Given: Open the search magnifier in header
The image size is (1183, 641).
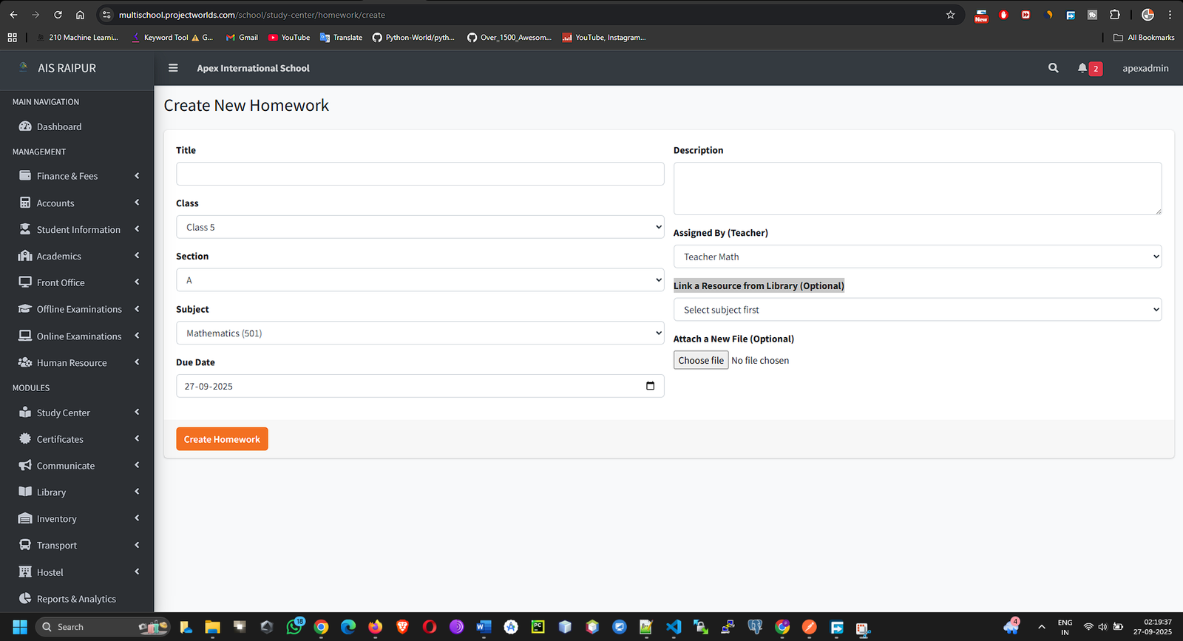Looking at the screenshot, I should tap(1053, 68).
